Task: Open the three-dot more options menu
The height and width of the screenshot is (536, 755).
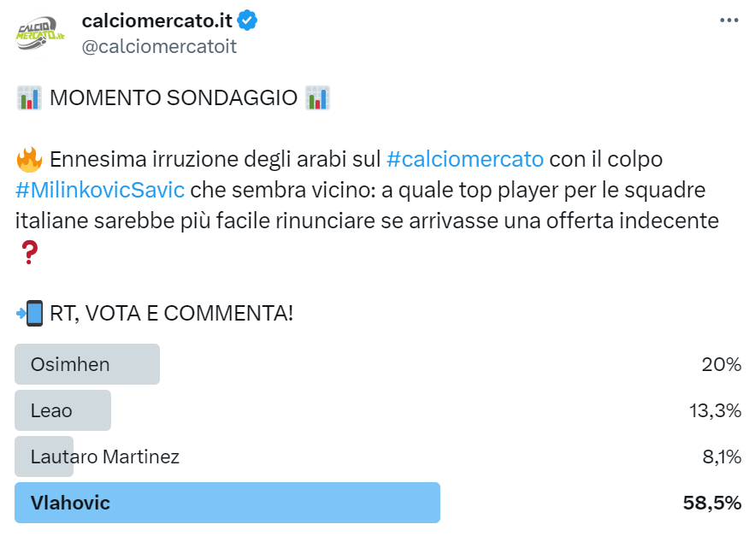Action: (728, 21)
